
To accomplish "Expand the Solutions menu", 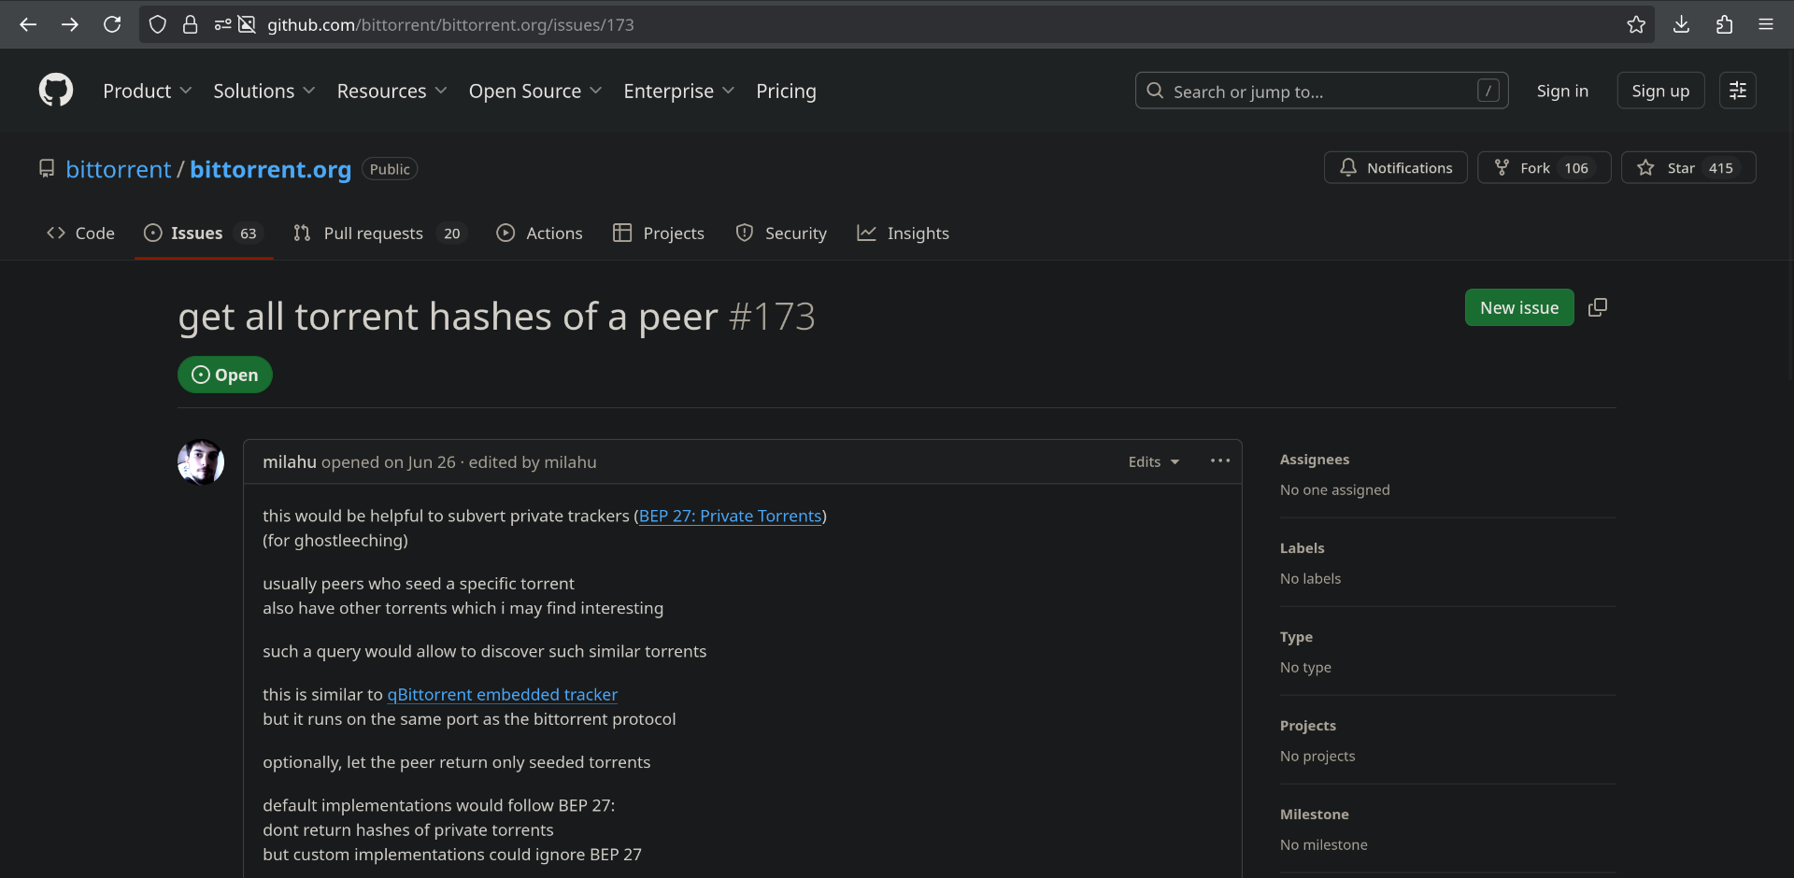I will click(264, 91).
